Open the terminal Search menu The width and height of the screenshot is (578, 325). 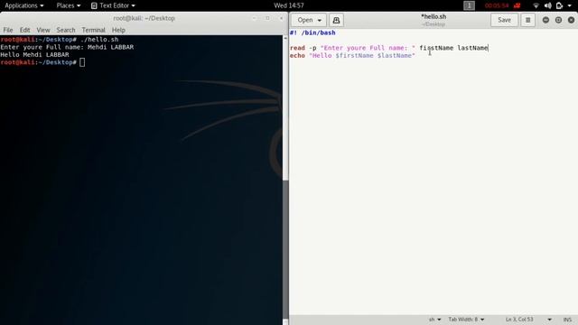66,30
